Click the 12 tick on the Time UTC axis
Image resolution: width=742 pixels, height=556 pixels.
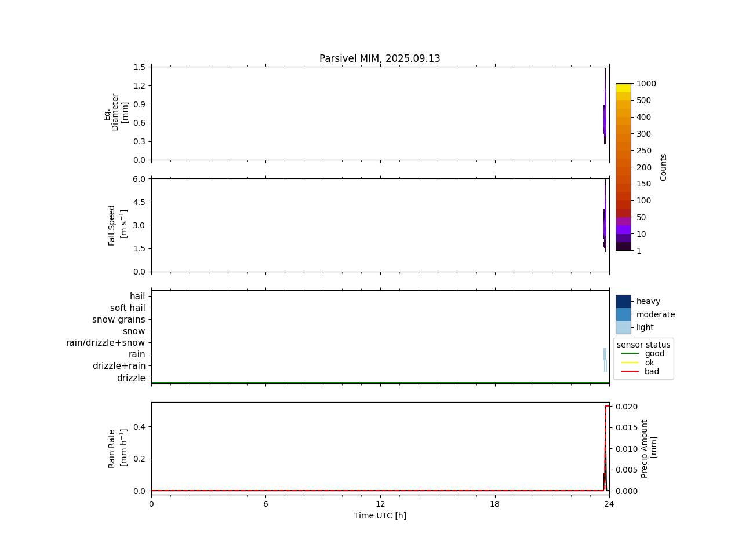(x=380, y=504)
